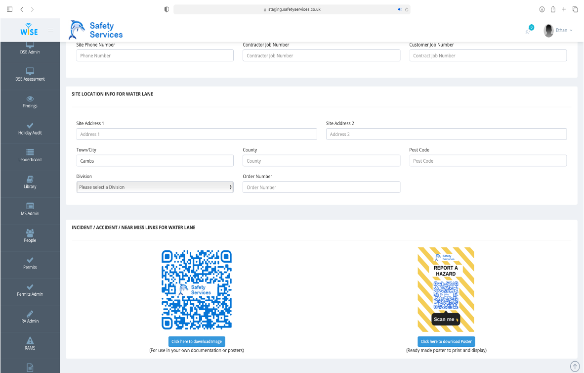Open MS Admin sidebar icon
This screenshot has height=373, width=584.
(30, 206)
